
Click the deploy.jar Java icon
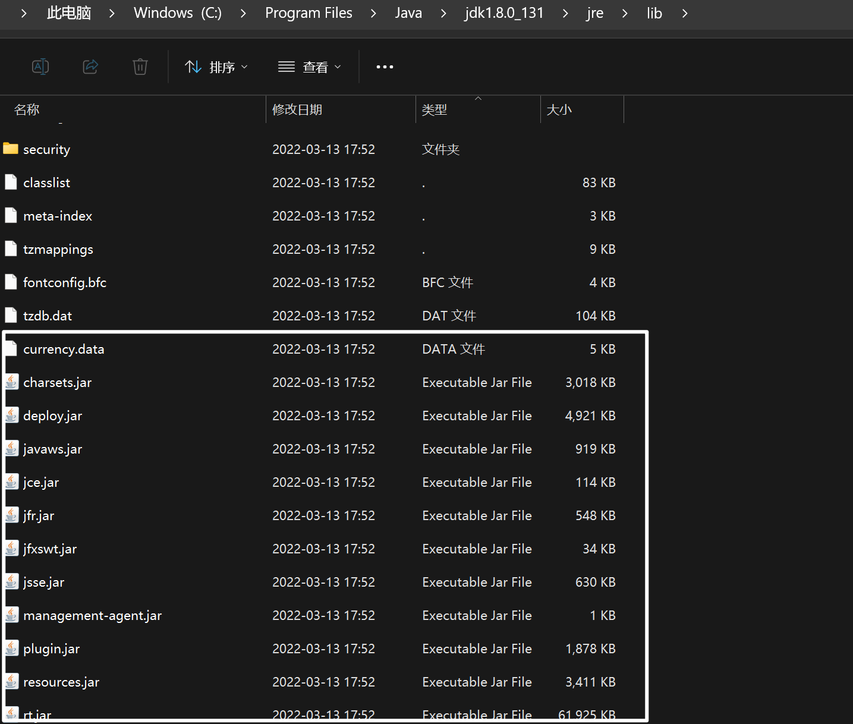pyautogui.click(x=12, y=415)
